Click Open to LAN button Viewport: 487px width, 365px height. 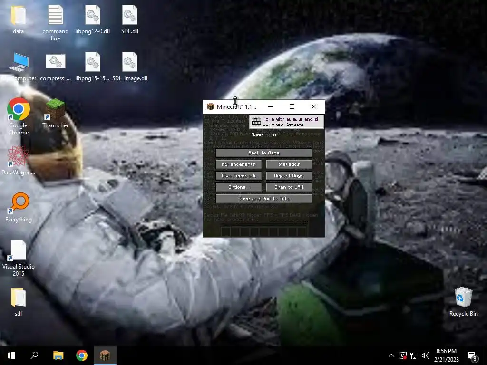pyautogui.click(x=289, y=187)
